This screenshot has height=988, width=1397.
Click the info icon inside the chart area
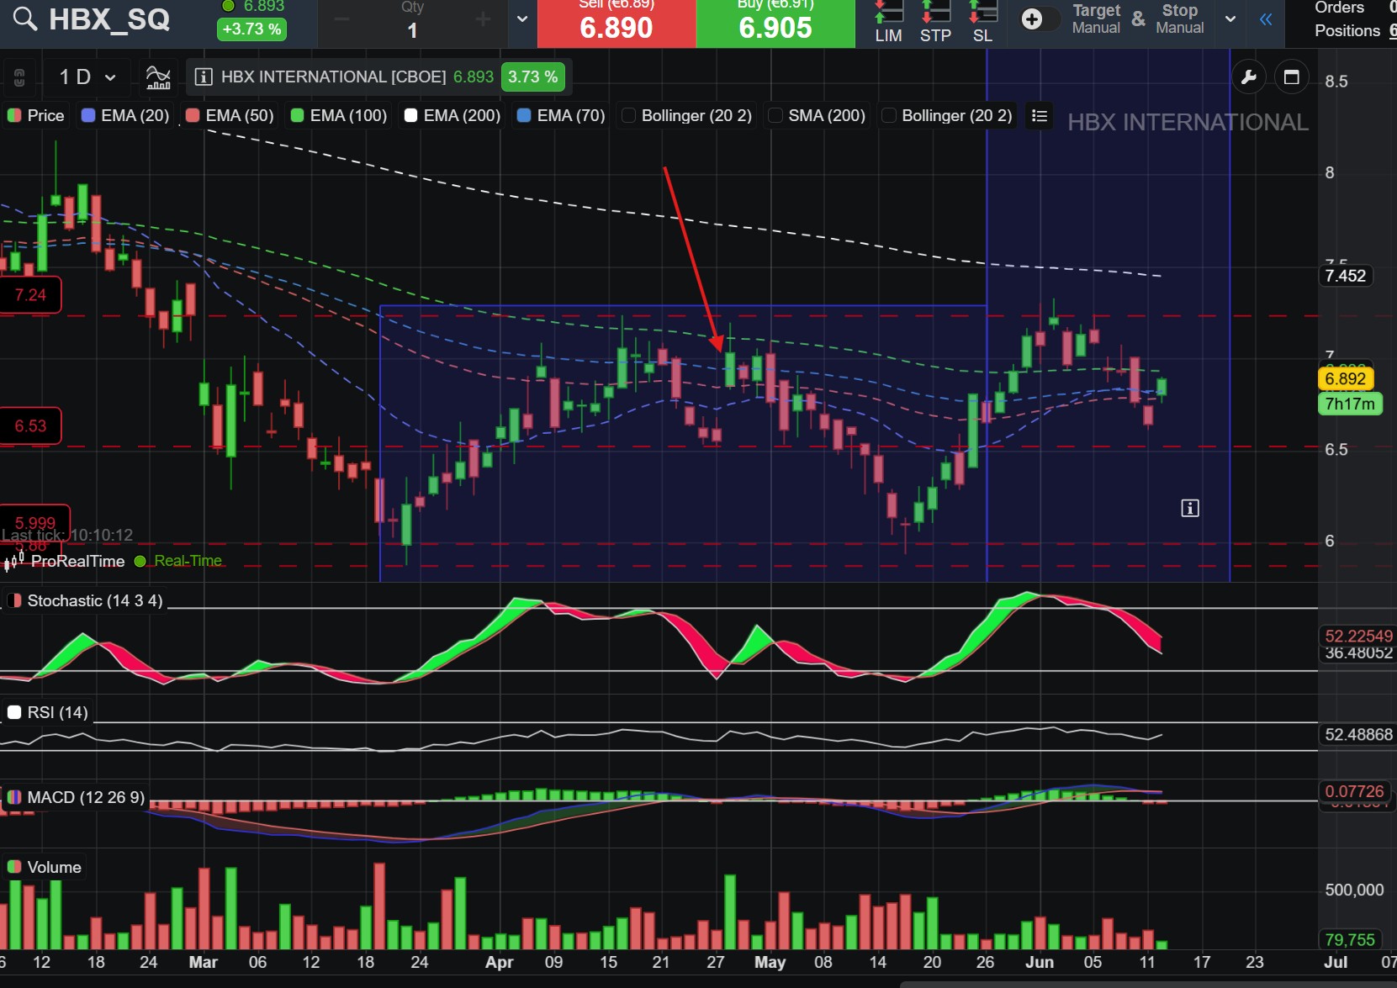click(x=1189, y=508)
